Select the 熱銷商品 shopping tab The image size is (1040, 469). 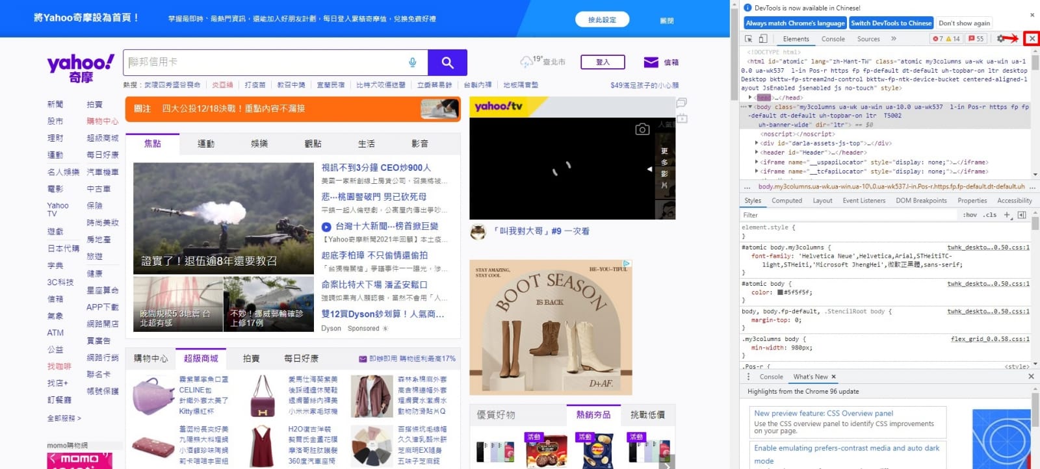click(x=593, y=414)
